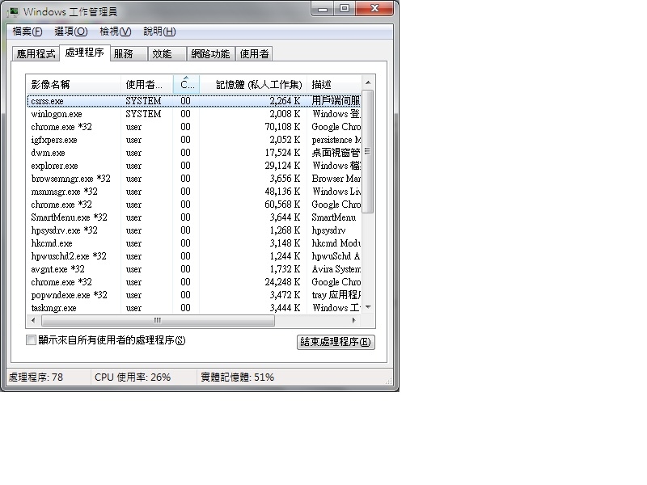Sort by the 描述 column header
Image resolution: width=647 pixels, height=485 pixels.
(334, 85)
